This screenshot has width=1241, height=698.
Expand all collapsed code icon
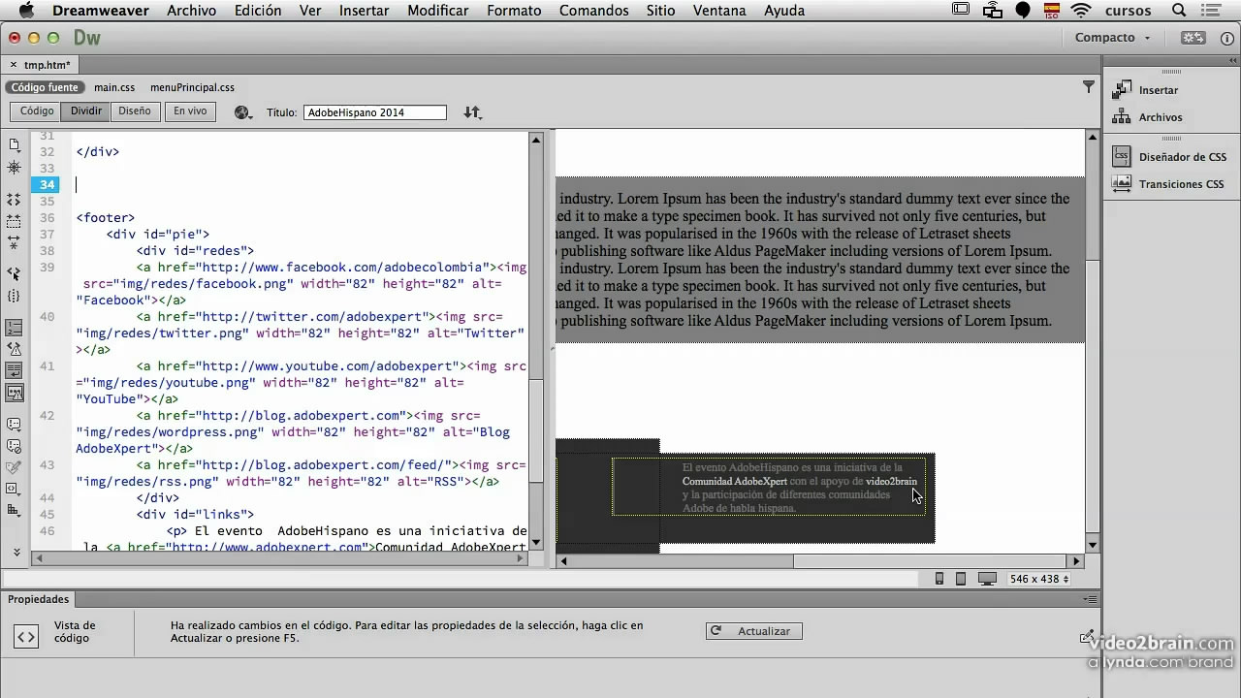15,242
